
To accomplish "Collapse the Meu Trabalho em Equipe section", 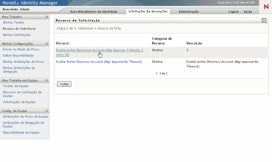I will pos(47,80).
